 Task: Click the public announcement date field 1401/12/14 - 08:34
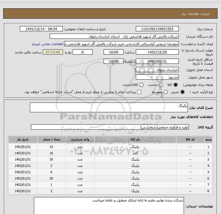41,29
